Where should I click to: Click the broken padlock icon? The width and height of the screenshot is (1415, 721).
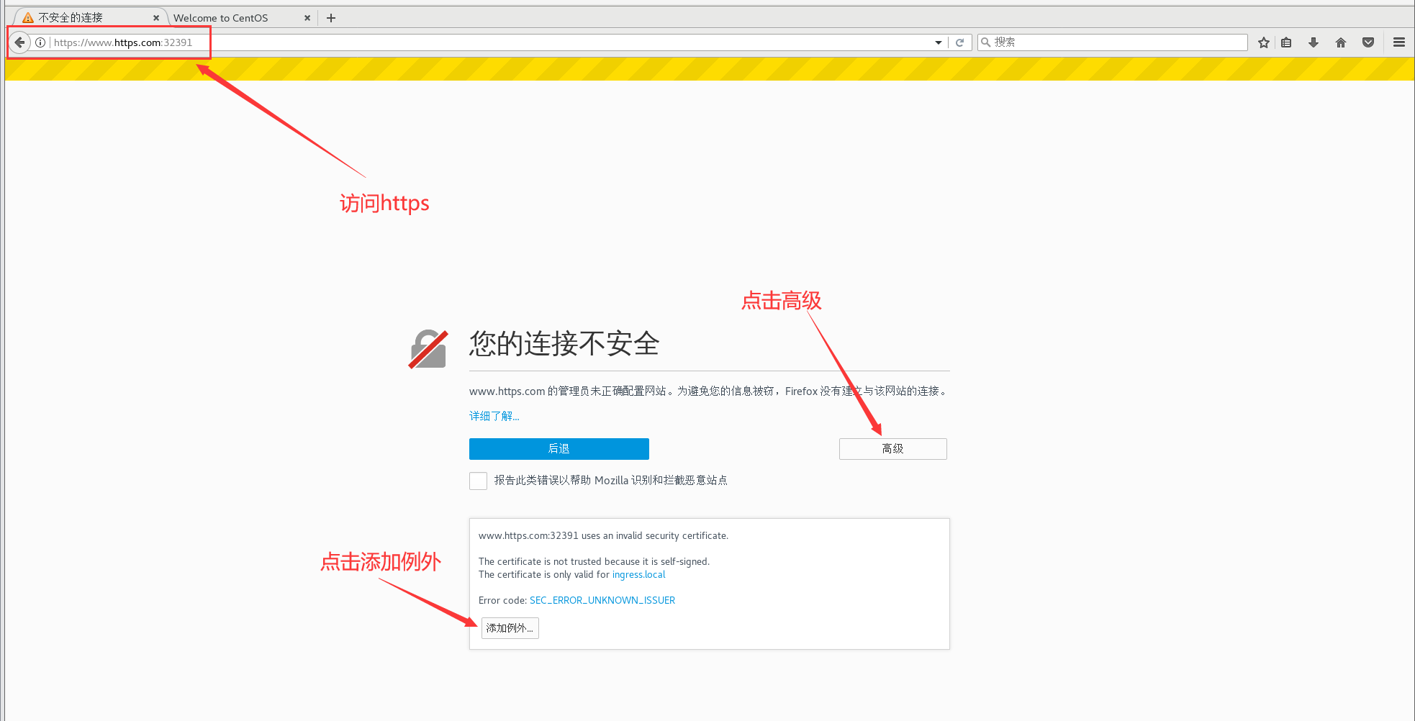pyautogui.click(x=428, y=349)
